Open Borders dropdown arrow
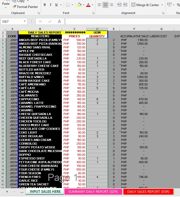 (72, 5)
